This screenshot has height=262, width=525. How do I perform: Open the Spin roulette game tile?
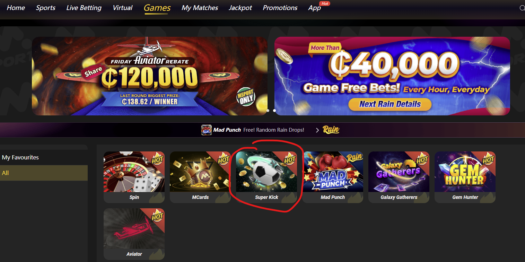point(134,177)
